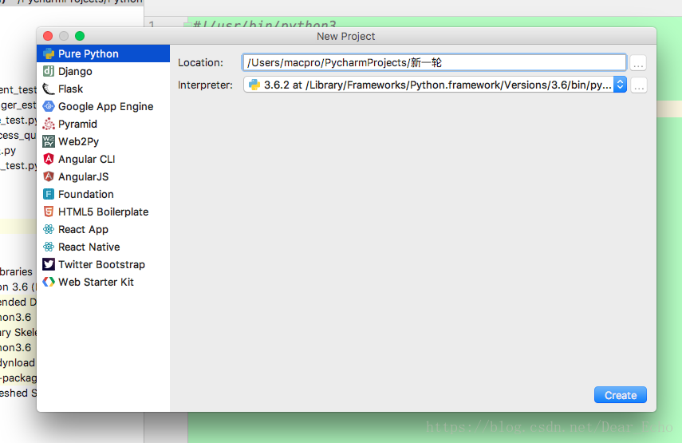The image size is (682, 443).
Task: Select the Pure Python project icon
Action: [x=49, y=54]
